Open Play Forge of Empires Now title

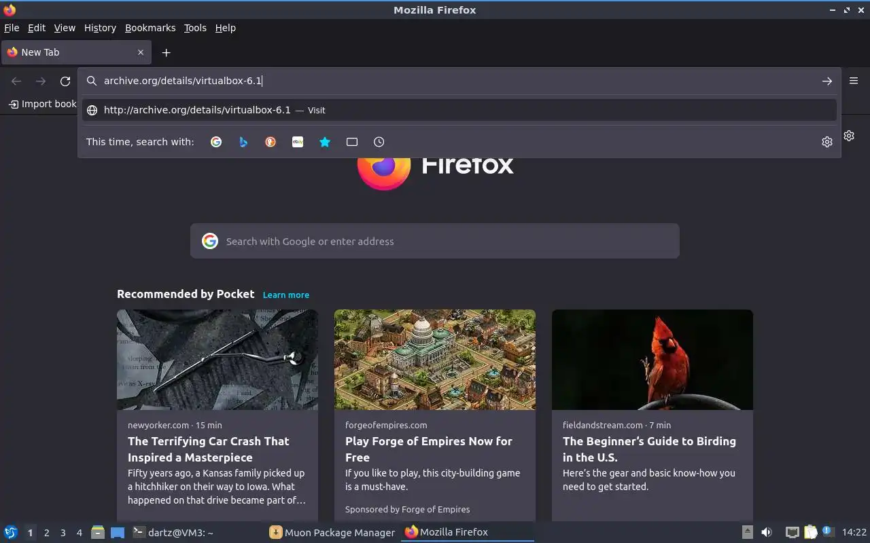429,449
